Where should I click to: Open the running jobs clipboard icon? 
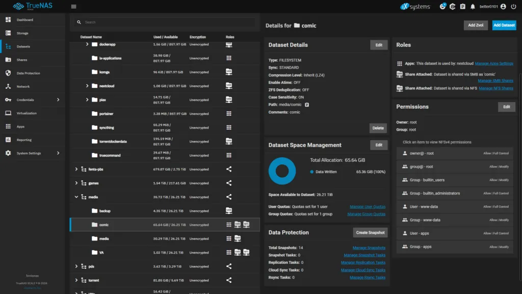click(462, 7)
